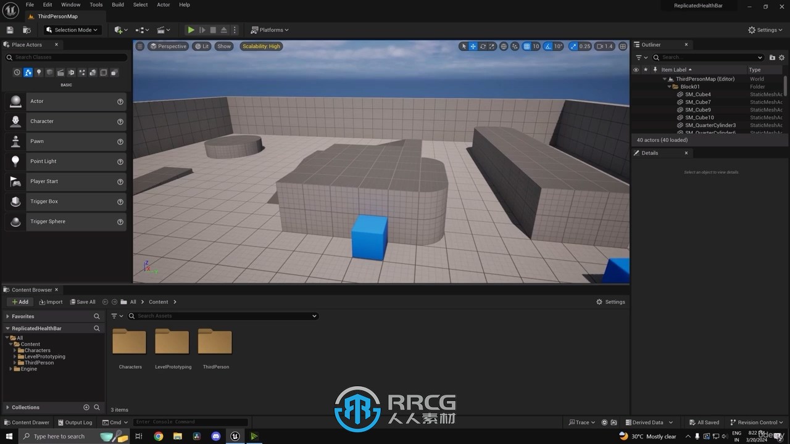Click the Add button in Content Browser
The height and width of the screenshot is (444, 790).
20,302
